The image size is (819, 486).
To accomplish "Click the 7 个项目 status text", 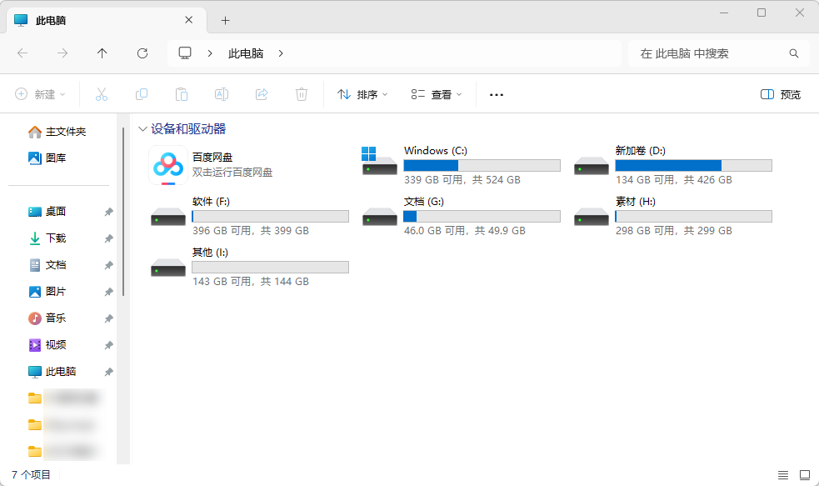I will tap(32, 474).
